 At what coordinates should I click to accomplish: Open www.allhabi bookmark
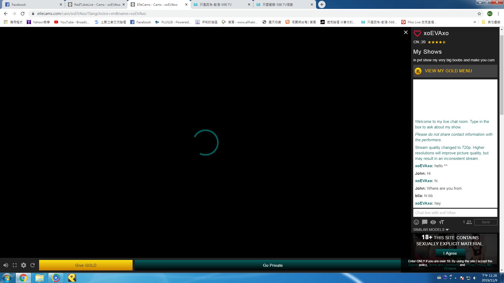click(240, 22)
